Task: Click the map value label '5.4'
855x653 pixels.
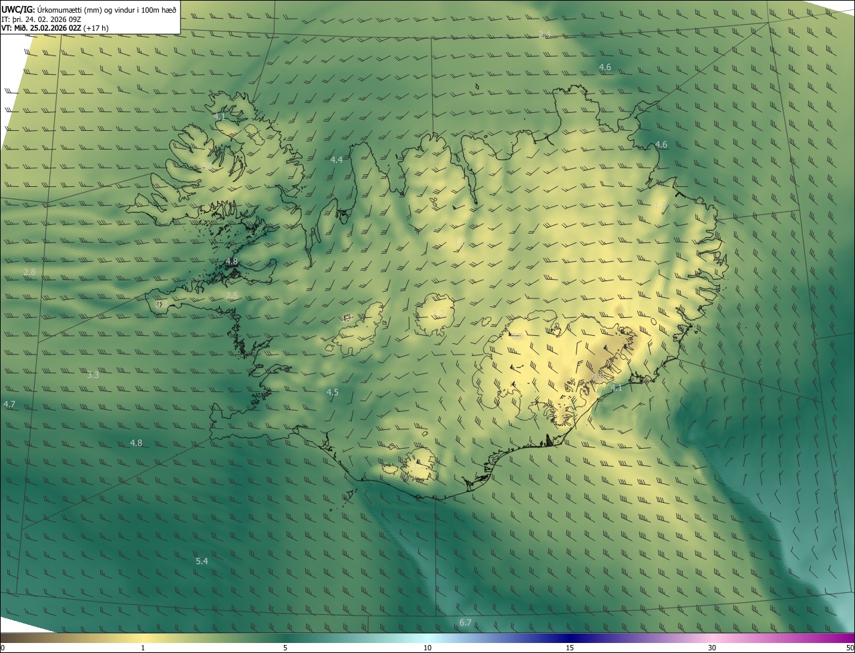Action: (x=202, y=561)
